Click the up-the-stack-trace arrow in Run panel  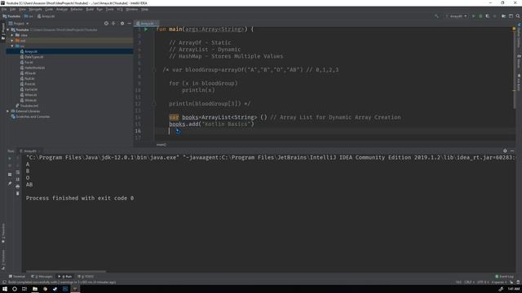click(18, 159)
